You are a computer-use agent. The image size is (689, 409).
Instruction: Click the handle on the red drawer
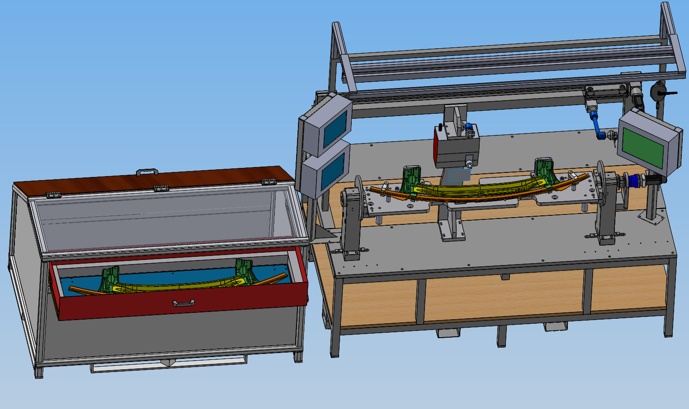pos(184,303)
